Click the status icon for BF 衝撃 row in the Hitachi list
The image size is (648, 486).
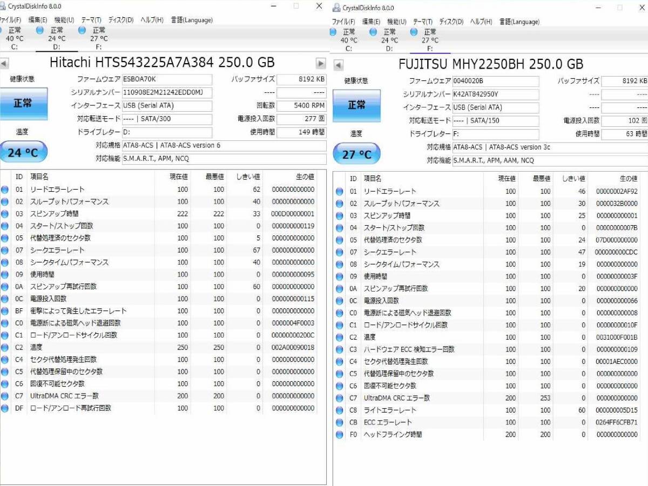[5, 311]
